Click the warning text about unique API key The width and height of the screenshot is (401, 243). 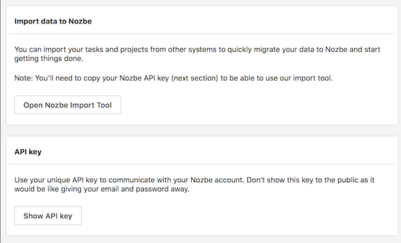[194, 184]
